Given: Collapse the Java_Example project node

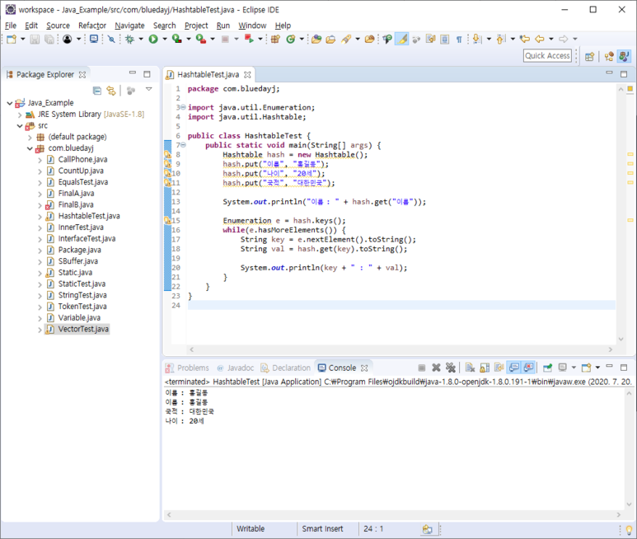Looking at the screenshot, I should coord(10,103).
